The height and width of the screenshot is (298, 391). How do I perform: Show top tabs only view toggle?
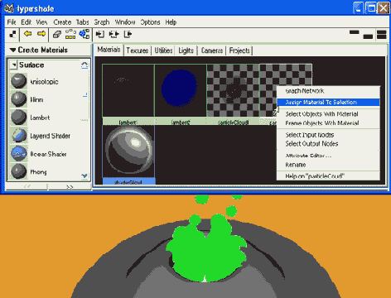coord(355,32)
